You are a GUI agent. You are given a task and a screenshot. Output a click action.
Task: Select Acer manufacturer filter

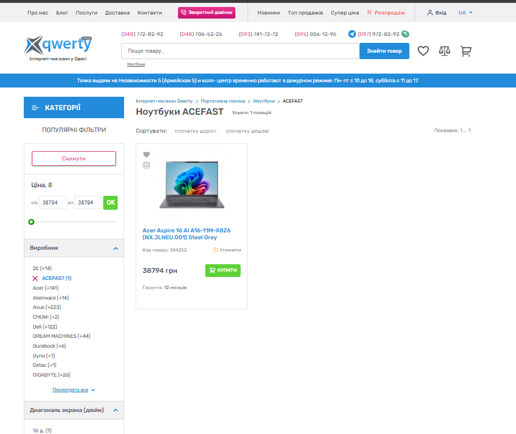point(45,288)
